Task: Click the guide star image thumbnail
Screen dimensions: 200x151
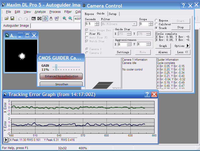Action: [x=21, y=56]
